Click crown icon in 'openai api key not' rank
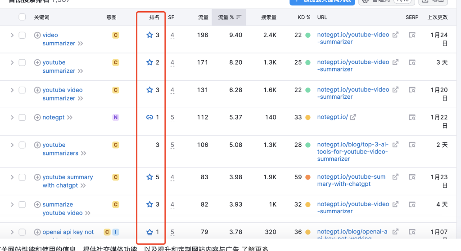Viewport: 461px width, 251px height. pyautogui.click(x=149, y=232)
